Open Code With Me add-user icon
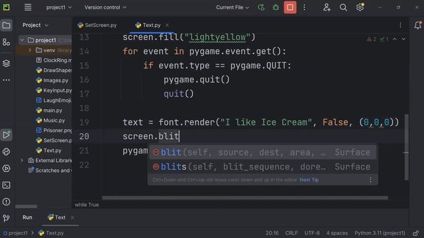This screenshot has height=238, width=424. (x=327, y=7)
